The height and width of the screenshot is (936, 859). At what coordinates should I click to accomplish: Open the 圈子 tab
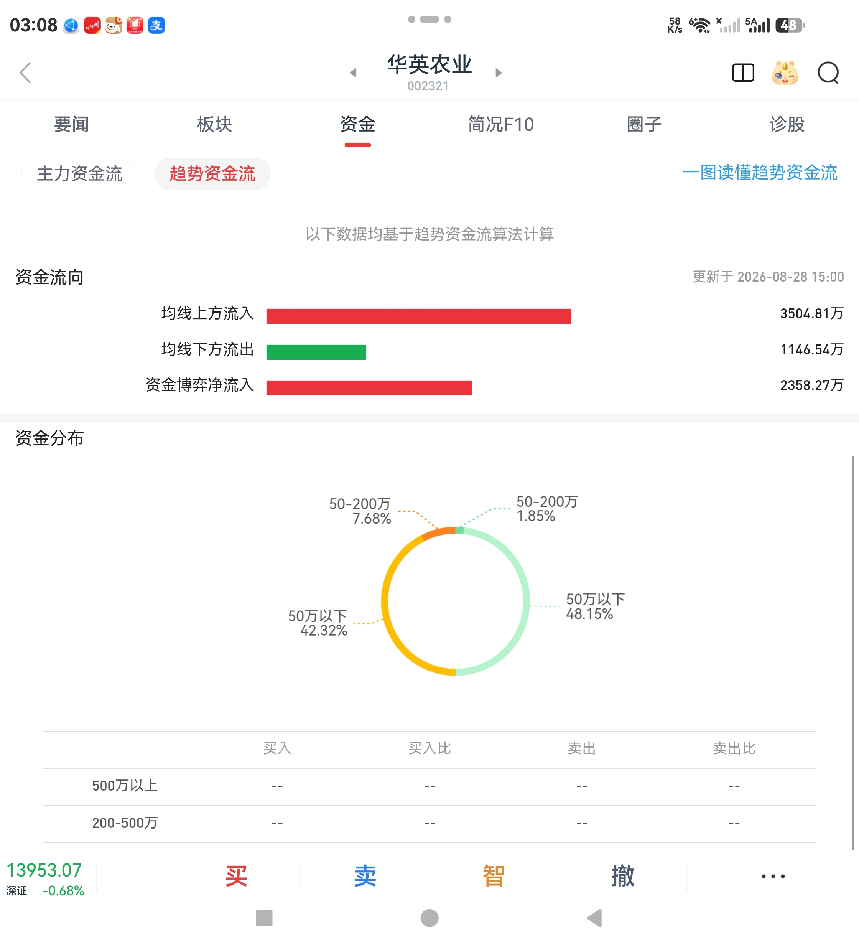(644, 124)
